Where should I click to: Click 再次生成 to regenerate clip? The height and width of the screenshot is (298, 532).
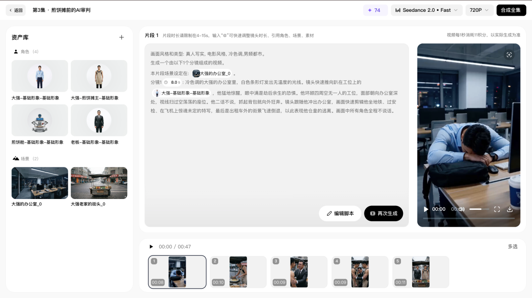[x=384, y=213]
